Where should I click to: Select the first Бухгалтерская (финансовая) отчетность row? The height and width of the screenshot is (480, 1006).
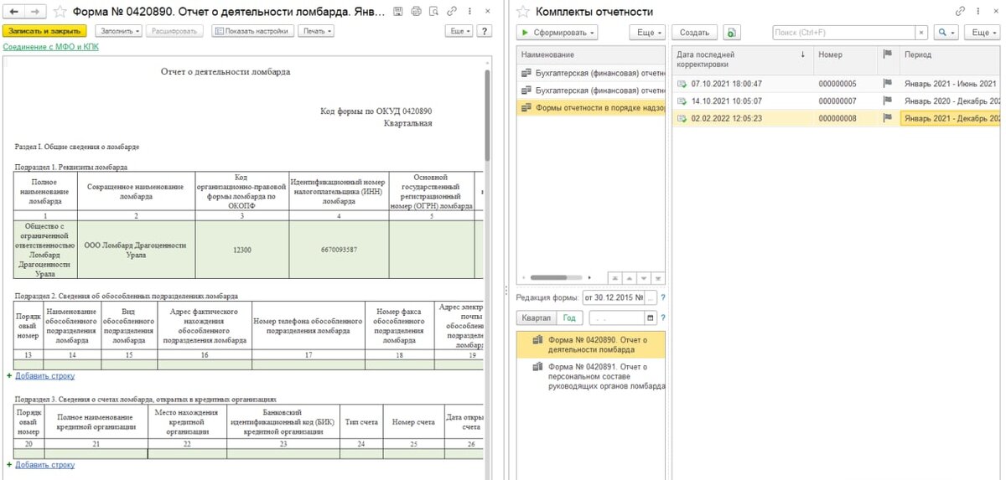tap(590, 73)
